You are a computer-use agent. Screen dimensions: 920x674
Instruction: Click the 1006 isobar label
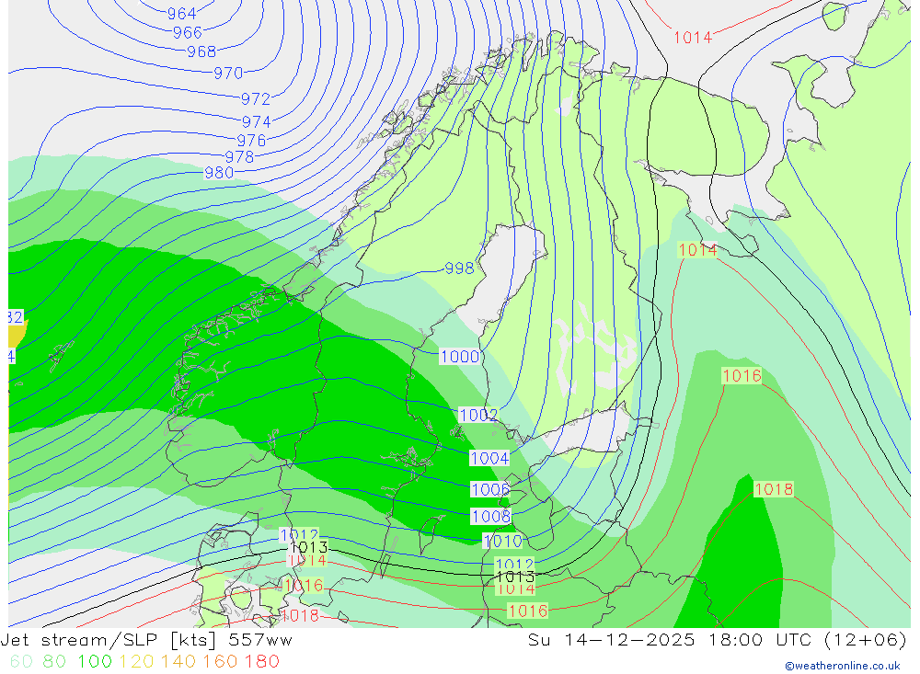point(490,489)
